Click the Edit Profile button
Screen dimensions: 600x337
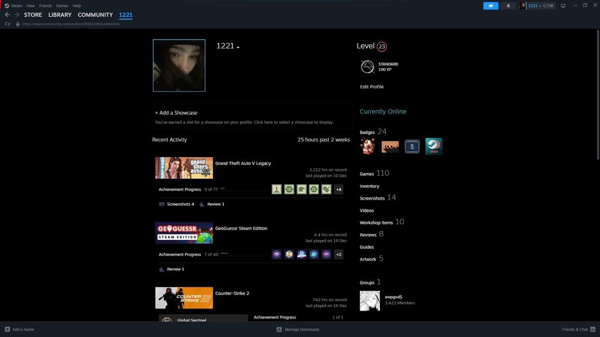pyautogui.click(x=371, y=87)
